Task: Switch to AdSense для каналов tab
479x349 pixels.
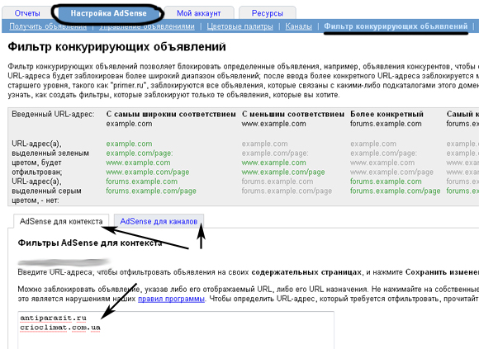Action: (x=159, y=221)
